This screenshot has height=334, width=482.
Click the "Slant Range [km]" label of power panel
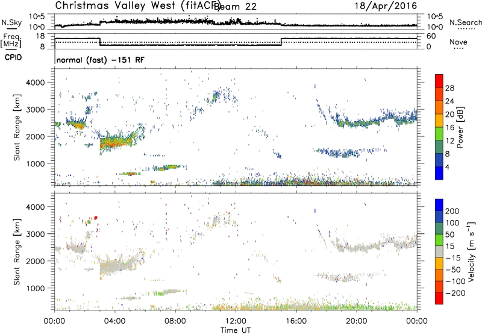[x=17, y=127]
